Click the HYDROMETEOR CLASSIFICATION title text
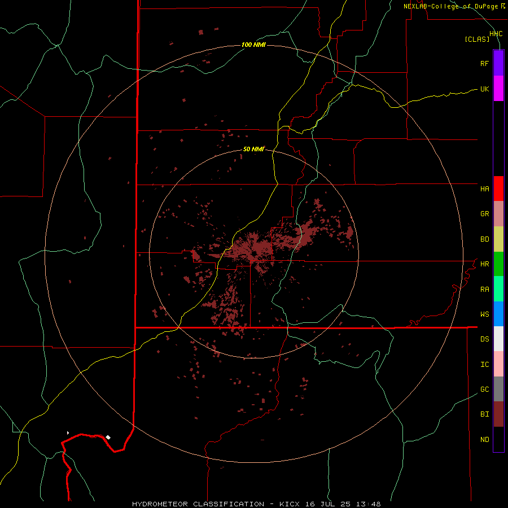Image resolution: width=508 pixels, height=508 pixels. [198, 504]
